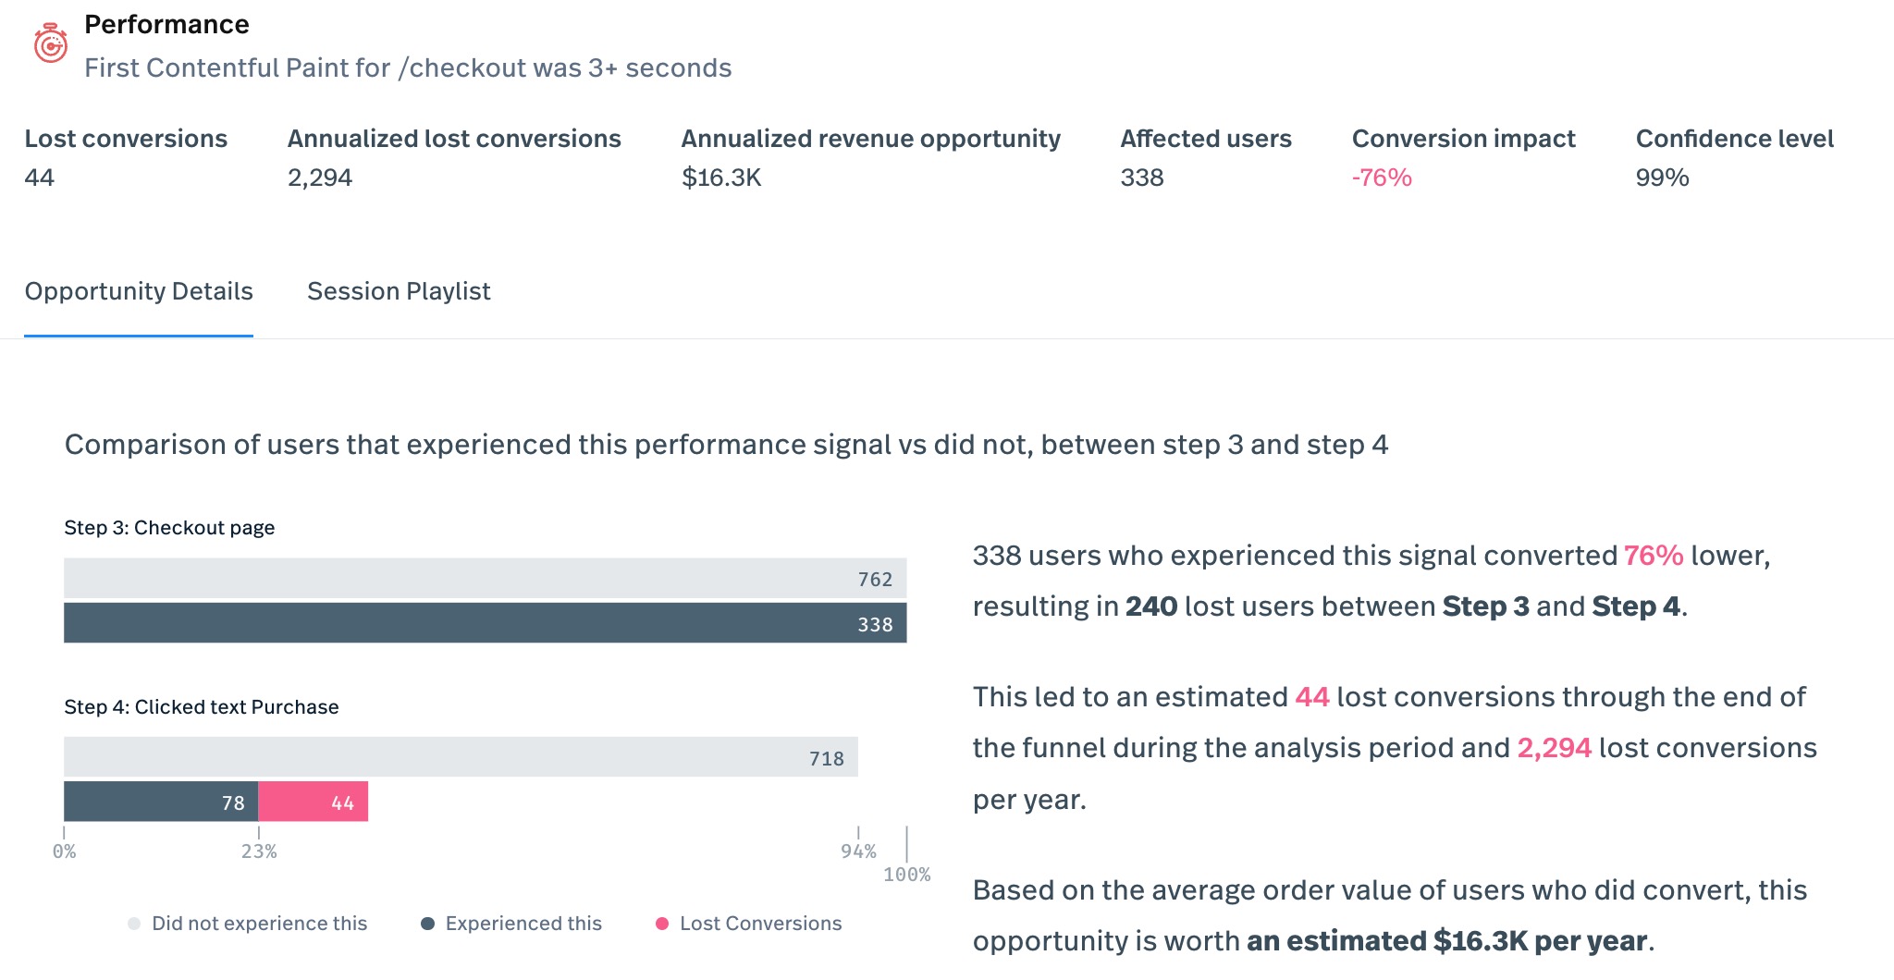Select the 338 users Step 3 bar
The width and height of the screenshot is (1894, 980).
pyautogui.click(x=485, y=623)
